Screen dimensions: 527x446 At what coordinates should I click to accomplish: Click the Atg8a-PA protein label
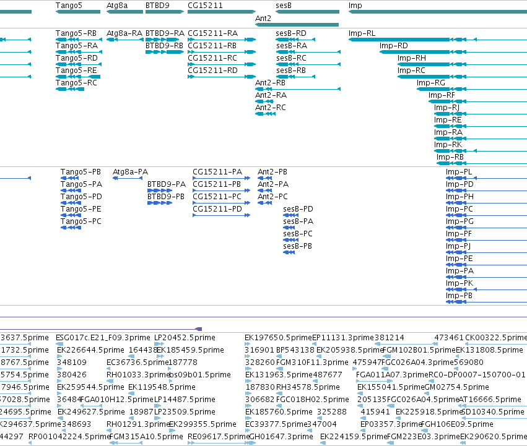pyautogui.click(x=131, y=172)
